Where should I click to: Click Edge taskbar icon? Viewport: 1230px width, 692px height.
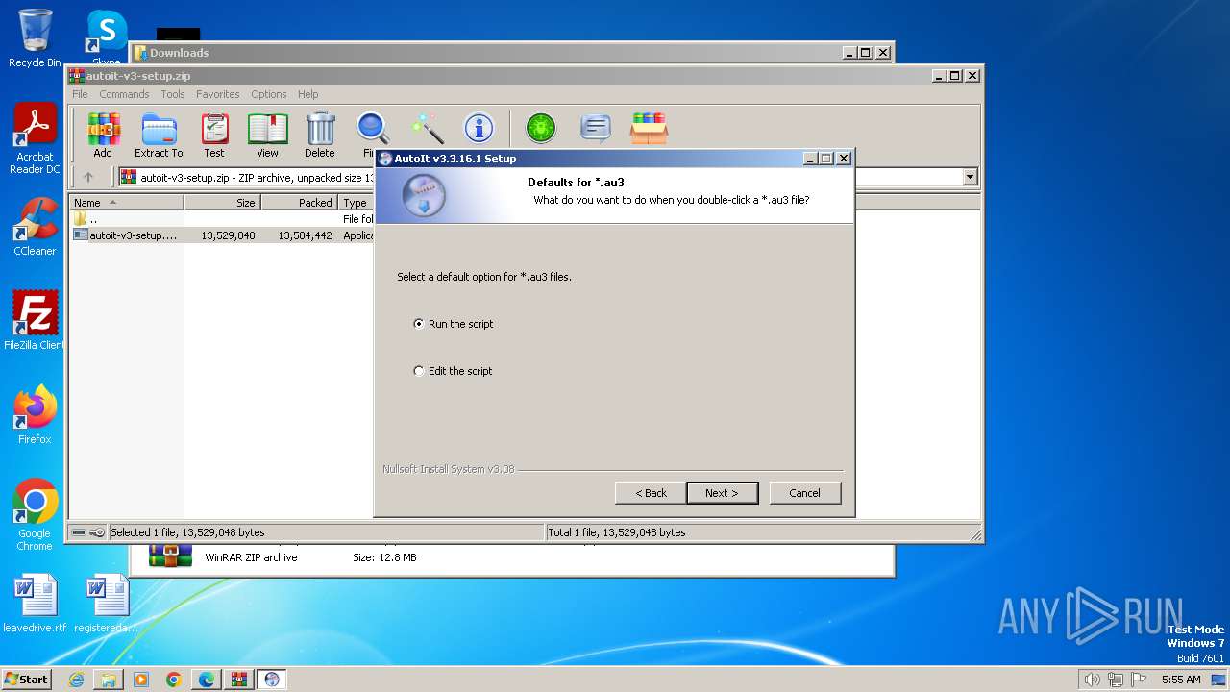pyautogui.click(x=207, y=680)
